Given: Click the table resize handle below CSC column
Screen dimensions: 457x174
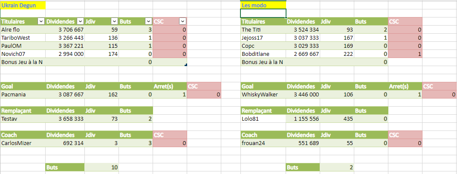Looking at the screenshot, I should 186,65.
